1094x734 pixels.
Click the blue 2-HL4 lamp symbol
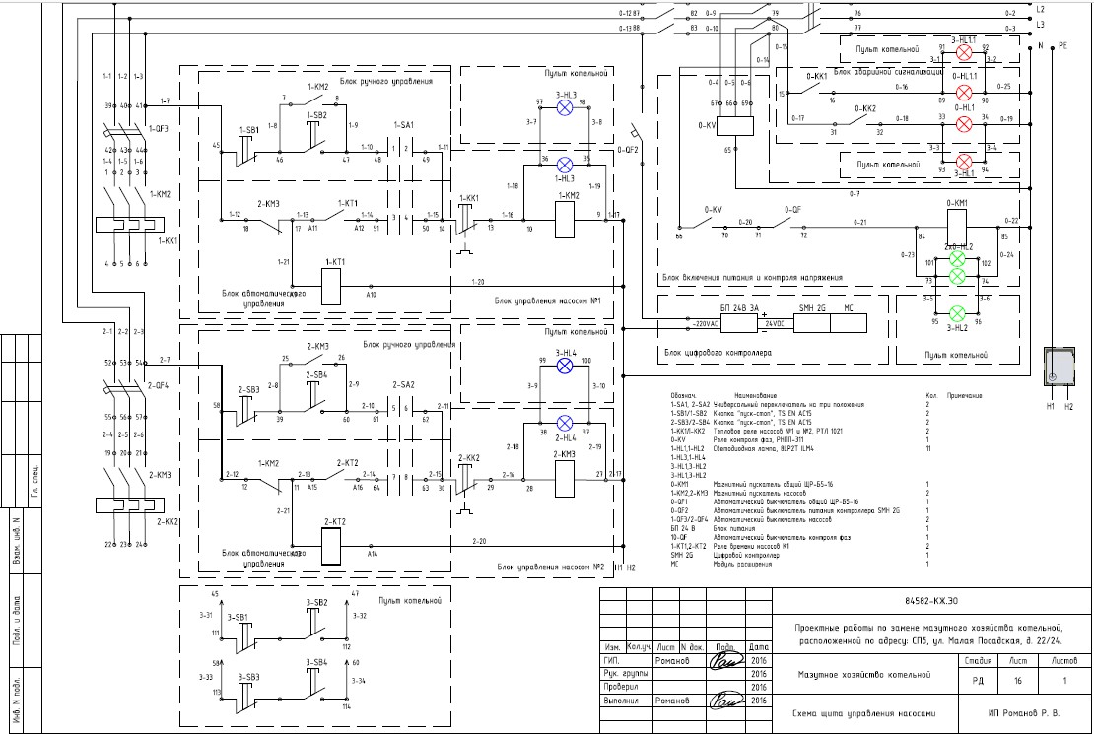(x=565, y=424)
